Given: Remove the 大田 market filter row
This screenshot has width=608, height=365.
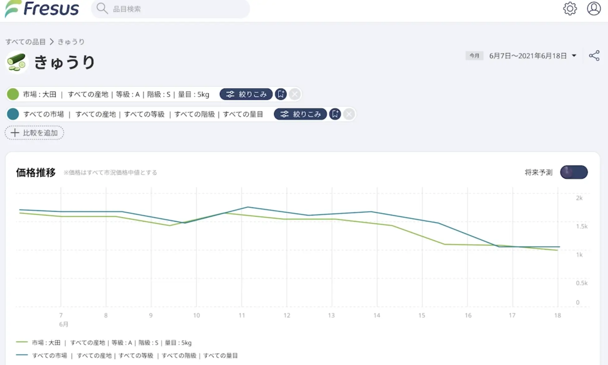Looking at the screenshot, I should [x=295, y=94].
